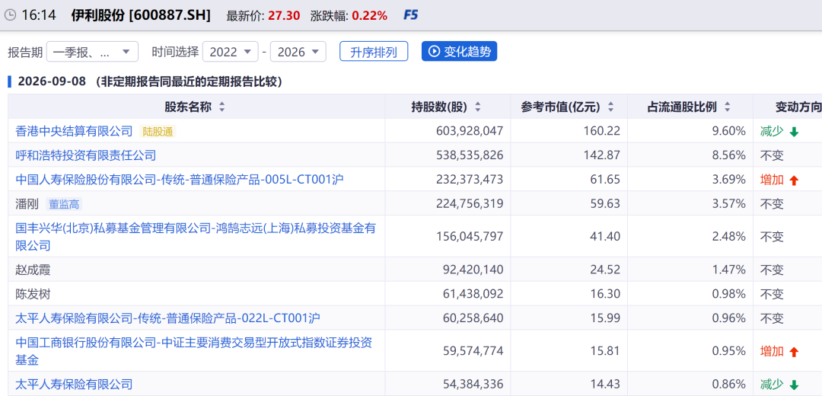This screenshot has height=396, width=822.
Task: Click holding value 59,574,774
Action: pyautogui.click(x=474, y=351)
